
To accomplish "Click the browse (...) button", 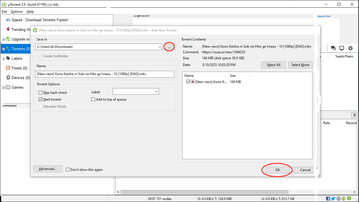I will click(169, 47).
